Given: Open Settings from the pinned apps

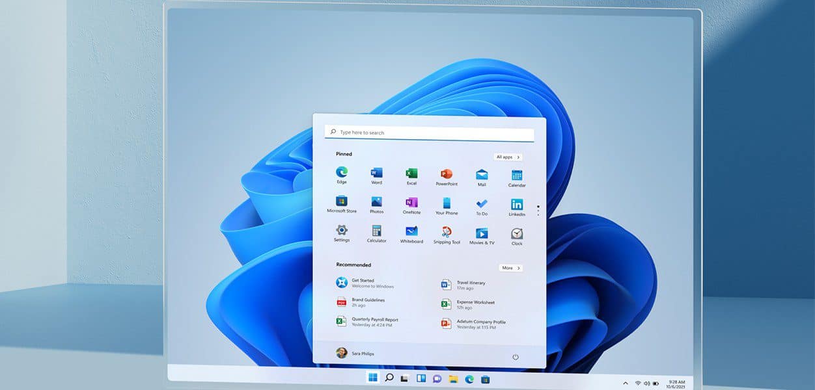Looking at the screenshot, I should (342, 233).
